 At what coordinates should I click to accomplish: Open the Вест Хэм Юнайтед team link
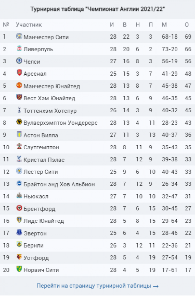click(49, 98)
